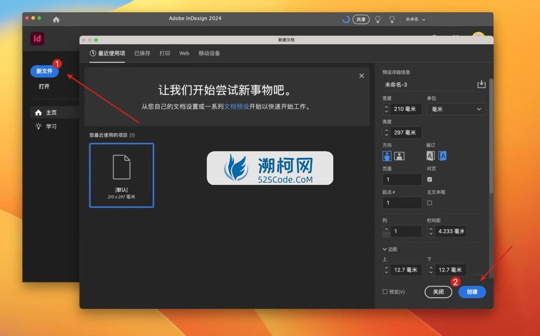540x336 pixels.
Task: Click the sync status spinner icon
Action: 346,19
